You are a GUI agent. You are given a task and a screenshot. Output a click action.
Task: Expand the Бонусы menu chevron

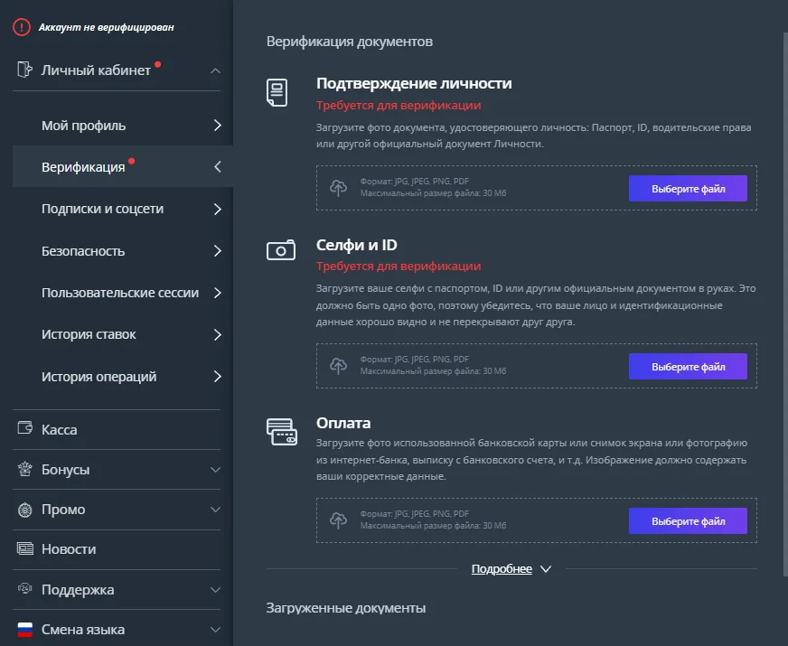pos(215,470)
